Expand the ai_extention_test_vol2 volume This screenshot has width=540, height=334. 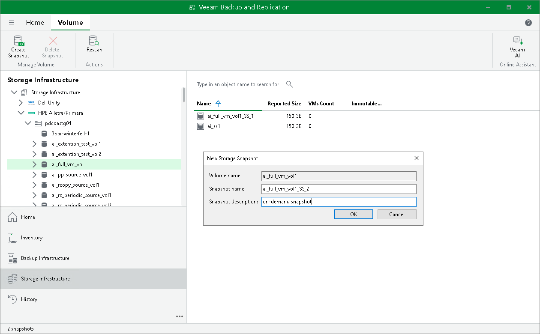pyautogui.click(x=35, y=154)
